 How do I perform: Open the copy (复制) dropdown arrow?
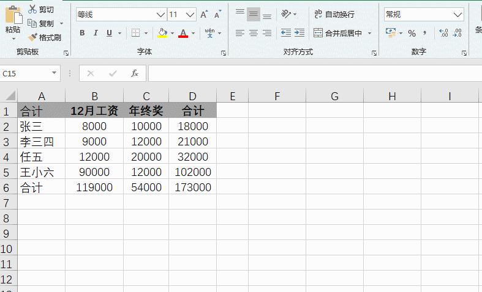coord(61,23)
